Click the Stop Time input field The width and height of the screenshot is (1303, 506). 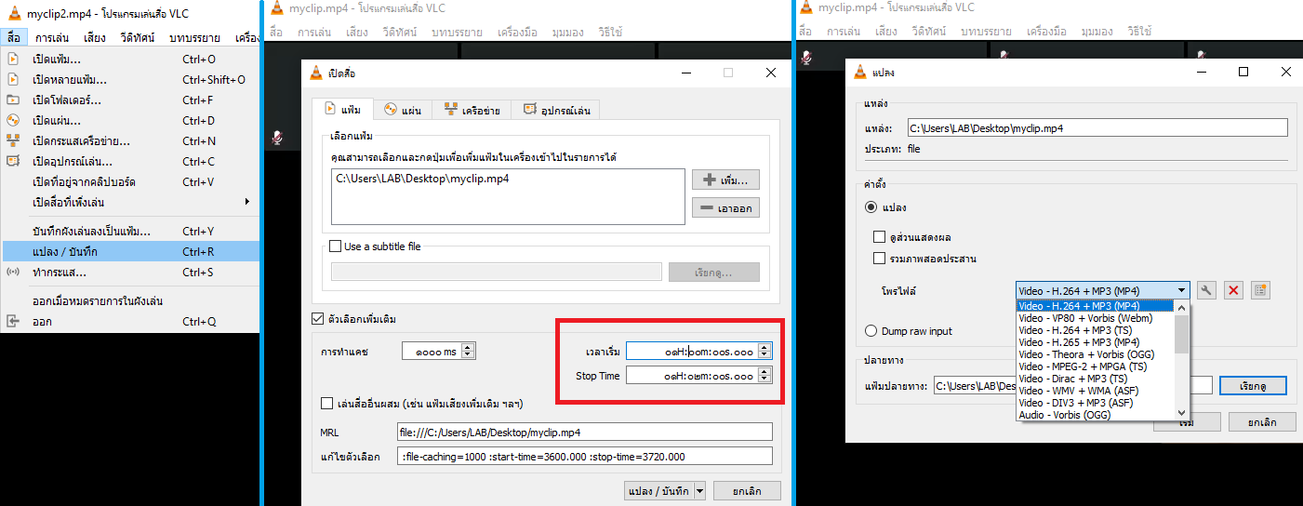(x=691, y=376)
